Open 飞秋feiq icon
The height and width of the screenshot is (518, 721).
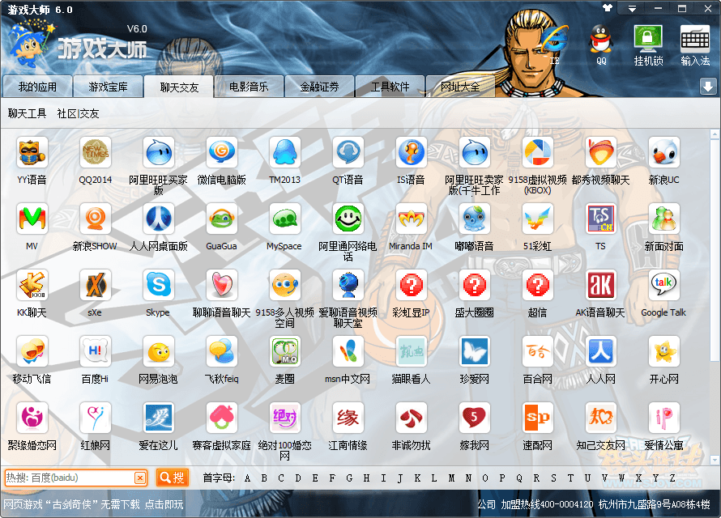[x=222, y=351]
